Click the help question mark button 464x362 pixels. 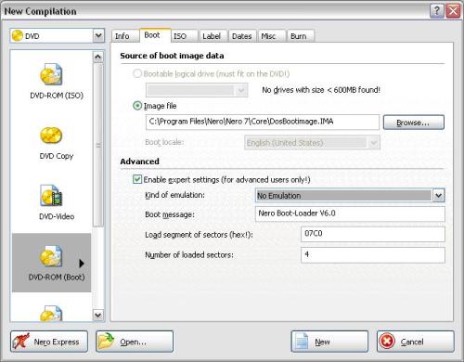pos(436,11)
